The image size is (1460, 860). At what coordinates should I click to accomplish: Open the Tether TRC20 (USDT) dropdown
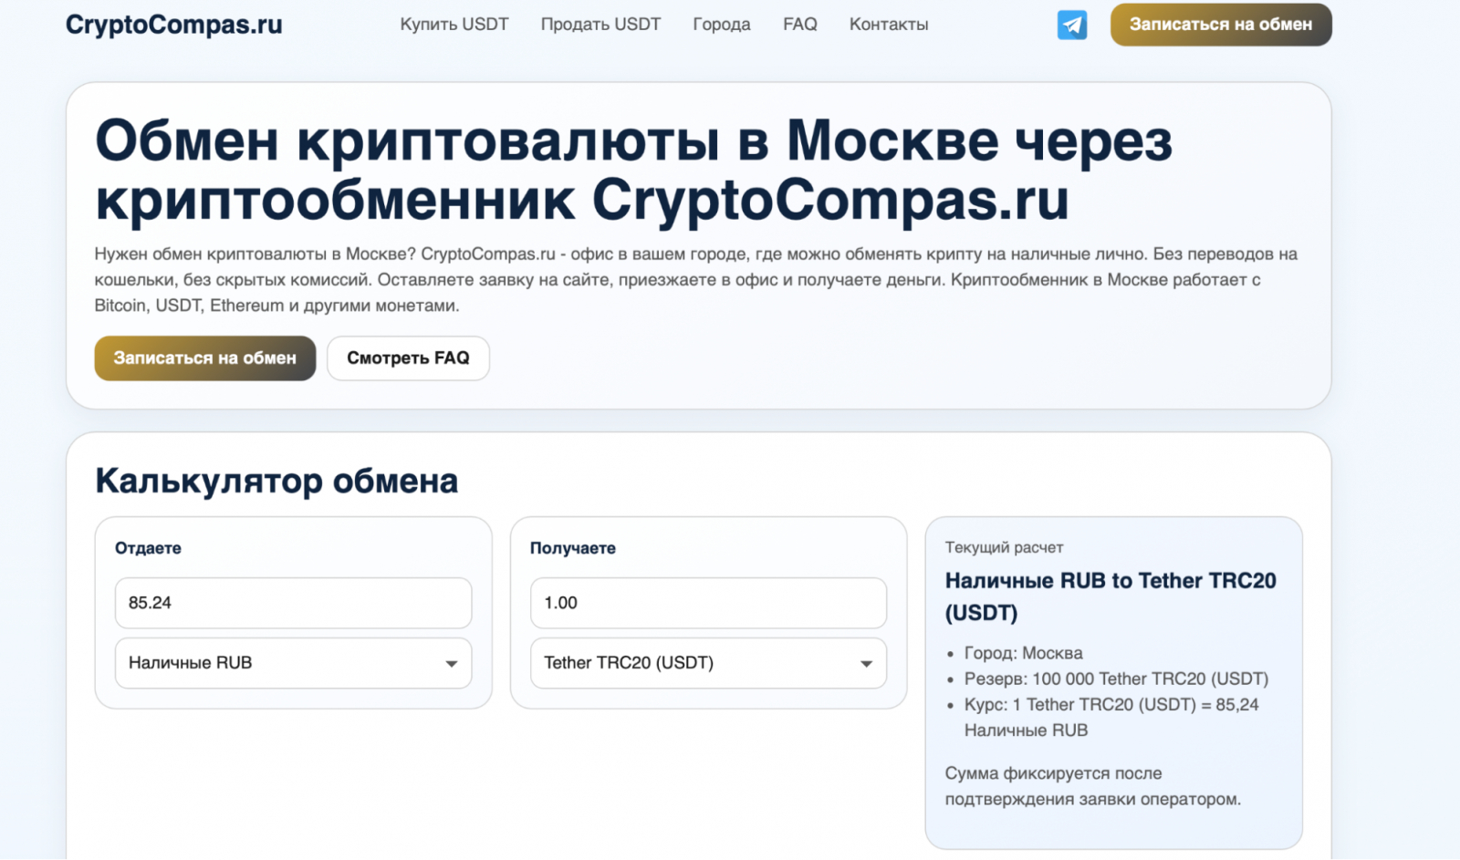click(x=708, y=663)
